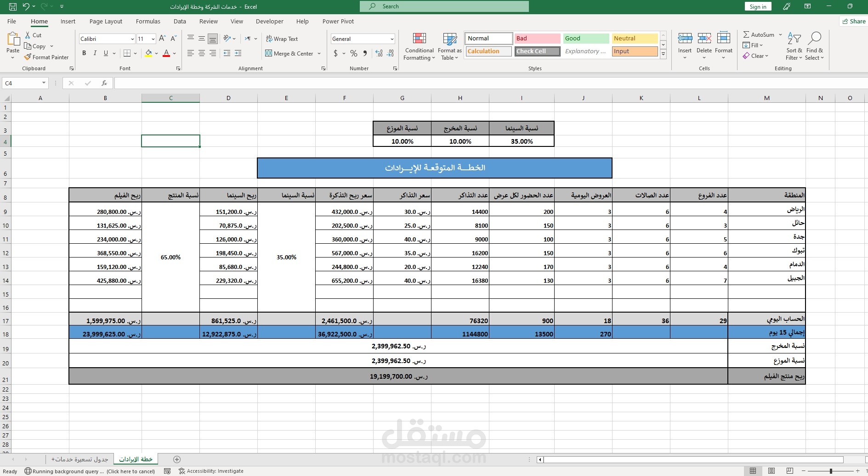Click the Save icon in the title bar
The height and width of the screenshot is (476, 868).
pos(13,6)
